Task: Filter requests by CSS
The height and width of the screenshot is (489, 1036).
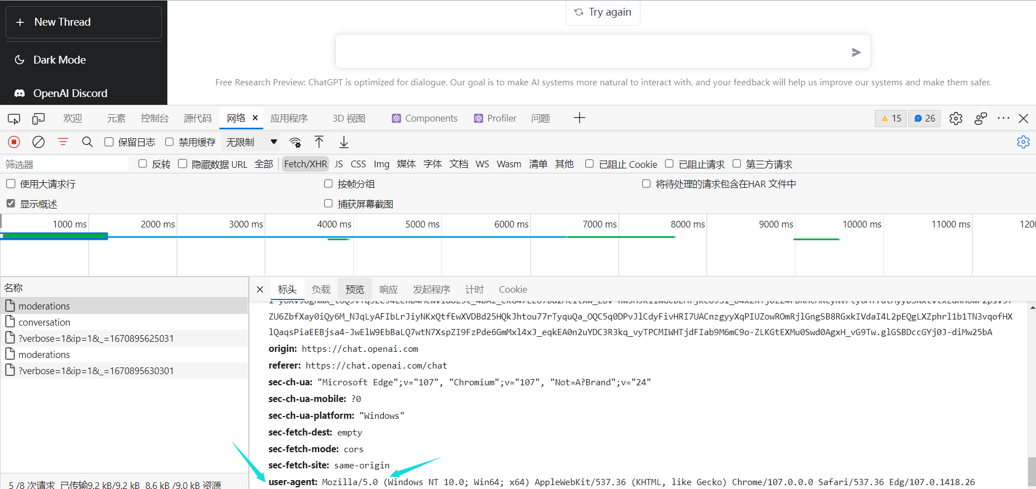Action: click(358, 164)
